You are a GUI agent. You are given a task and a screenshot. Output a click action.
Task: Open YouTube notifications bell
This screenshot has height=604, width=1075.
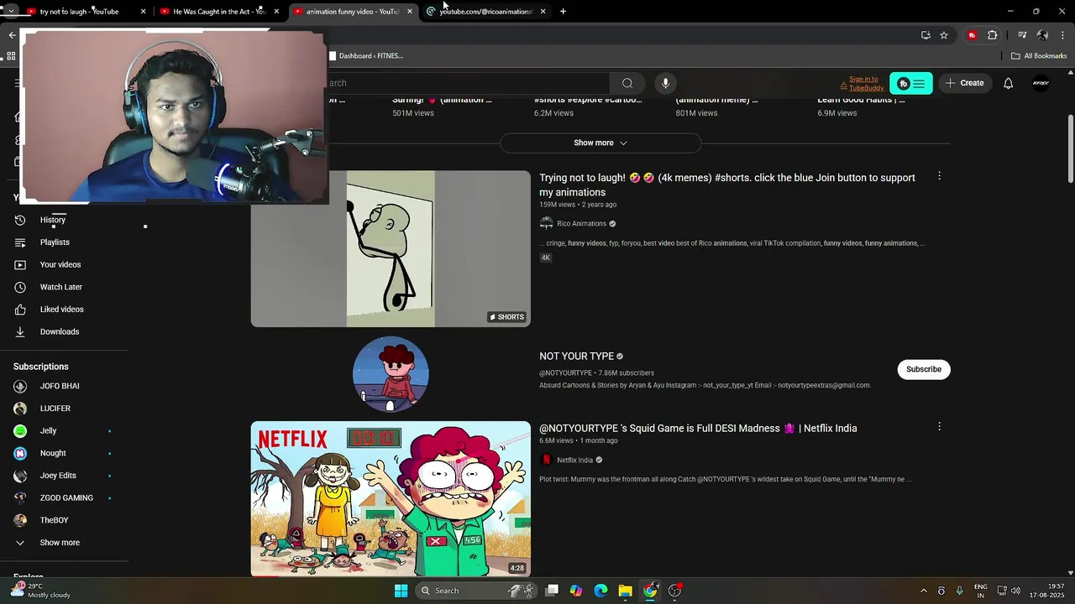[1009, 83]
